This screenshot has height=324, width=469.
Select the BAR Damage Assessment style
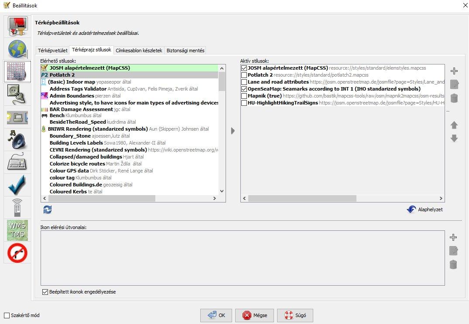click(130, 109)
